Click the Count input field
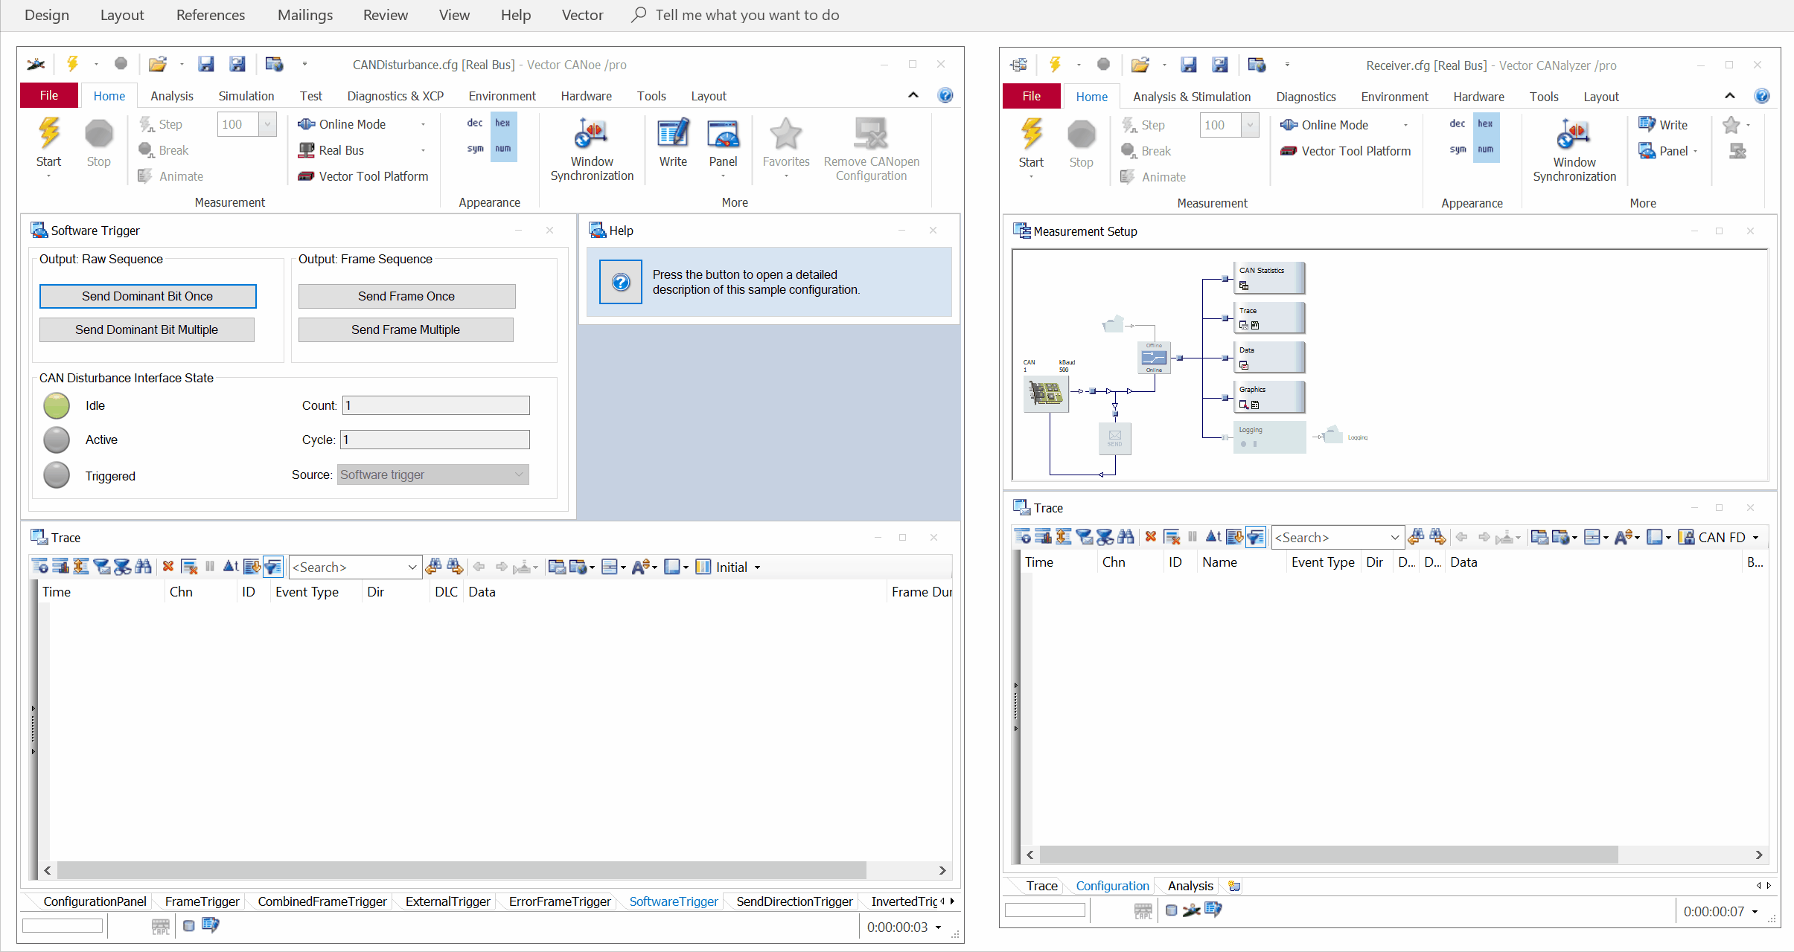The width and height of the screenshot is (1794, 952). tap(435, 405)
